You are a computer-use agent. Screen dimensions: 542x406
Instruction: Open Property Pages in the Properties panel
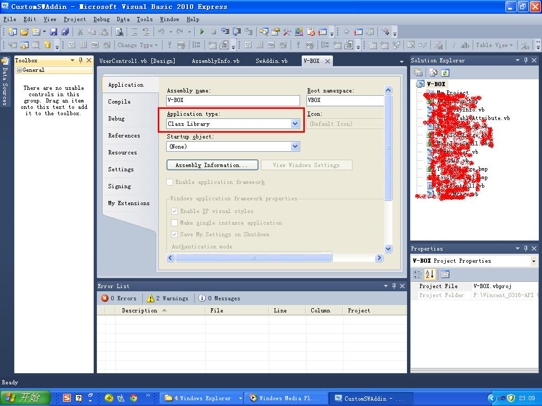445,274
